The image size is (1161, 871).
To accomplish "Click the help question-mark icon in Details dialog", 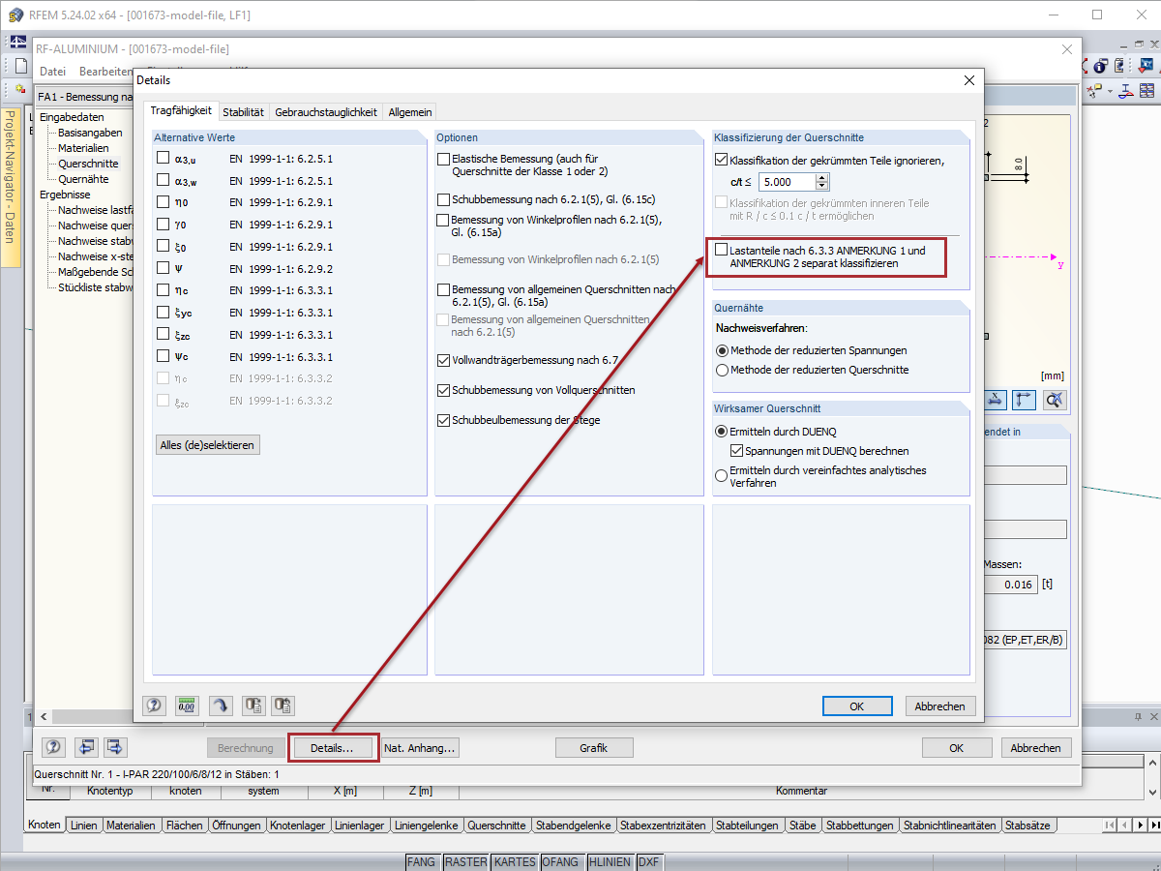I will click(x=154, y=706).
